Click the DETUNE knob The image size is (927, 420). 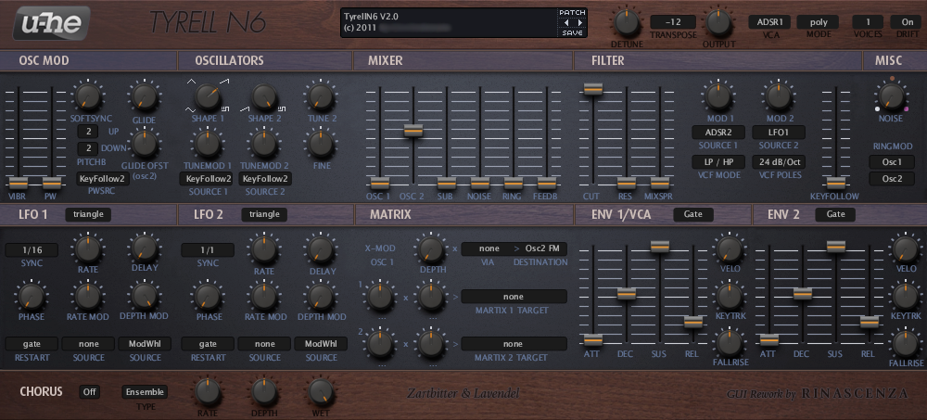point(628,22)
